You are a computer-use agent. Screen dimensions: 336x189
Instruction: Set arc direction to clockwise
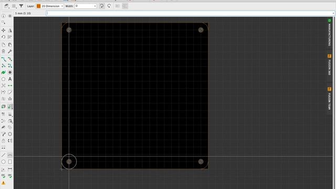(x=102, y=6)
